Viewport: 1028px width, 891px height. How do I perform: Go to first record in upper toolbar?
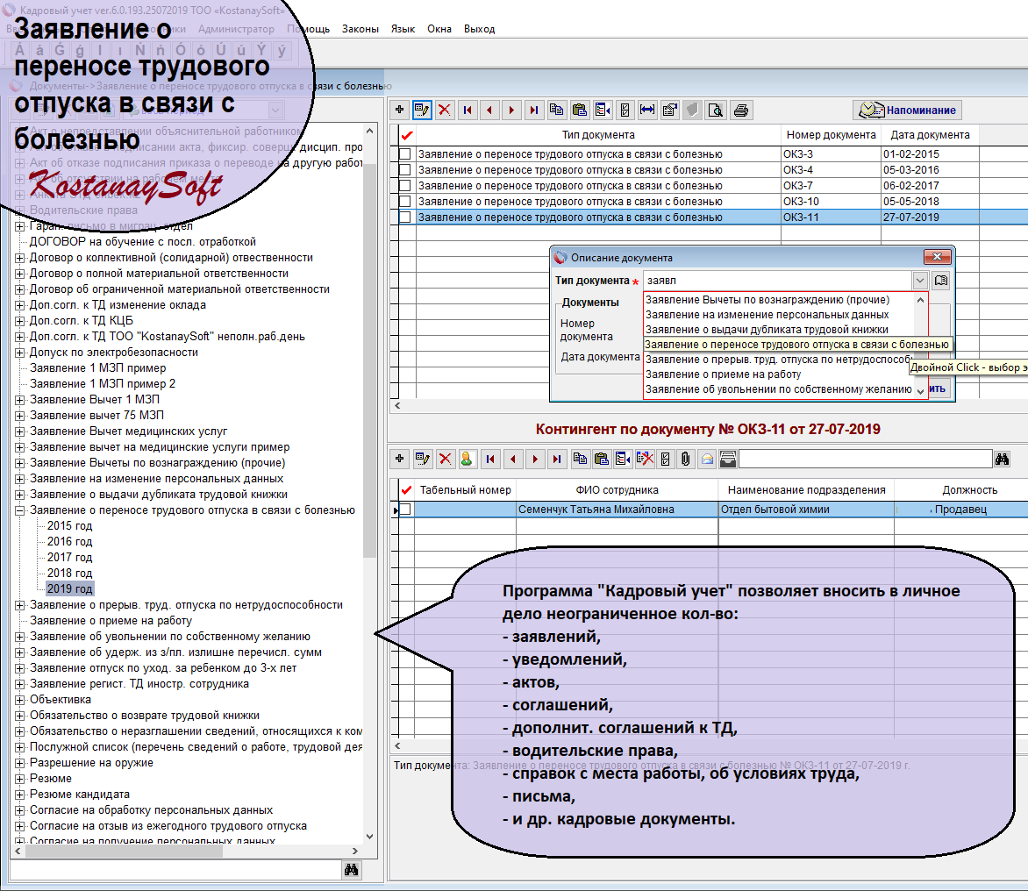(467, 110)
